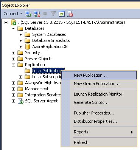Click the Filter funnel icon
The image size is (140, 150).
click(53, 14)
